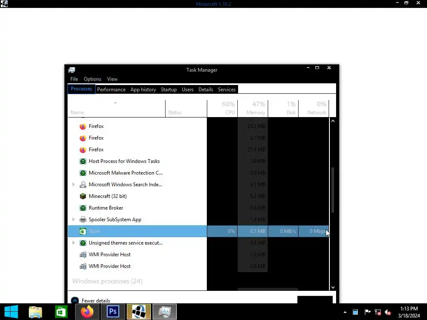
Task: Click Fewer details to collapse Task Manager
Action: point(96,301)
